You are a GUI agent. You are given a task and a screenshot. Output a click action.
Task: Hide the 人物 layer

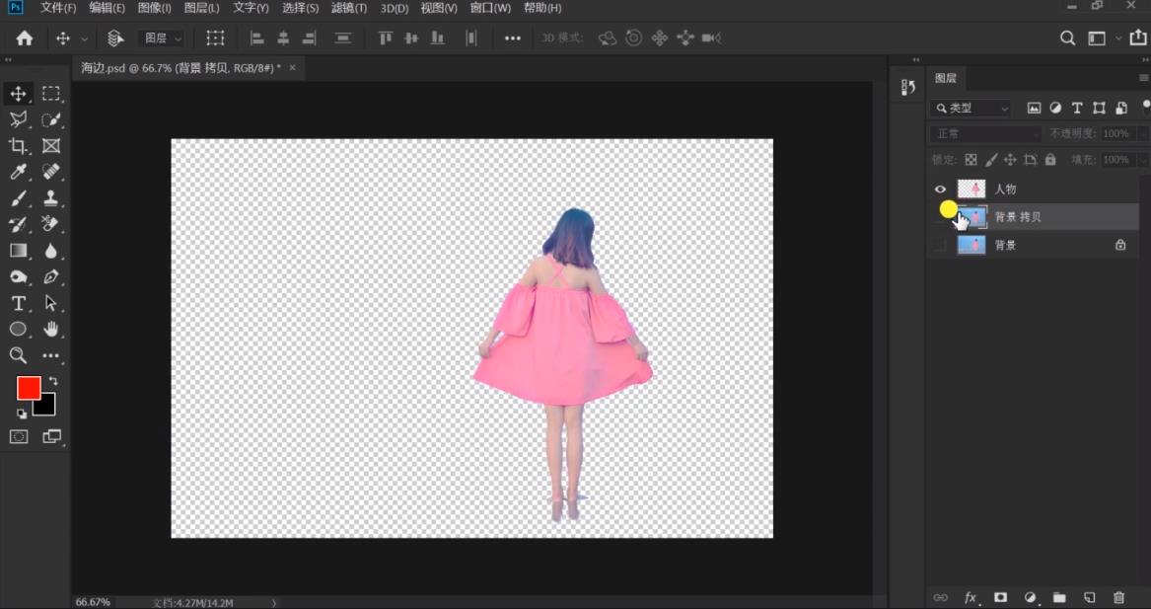coord(940,189)
